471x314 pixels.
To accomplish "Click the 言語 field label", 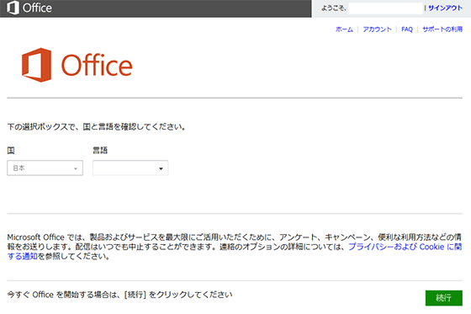I will tap(100, 151).
